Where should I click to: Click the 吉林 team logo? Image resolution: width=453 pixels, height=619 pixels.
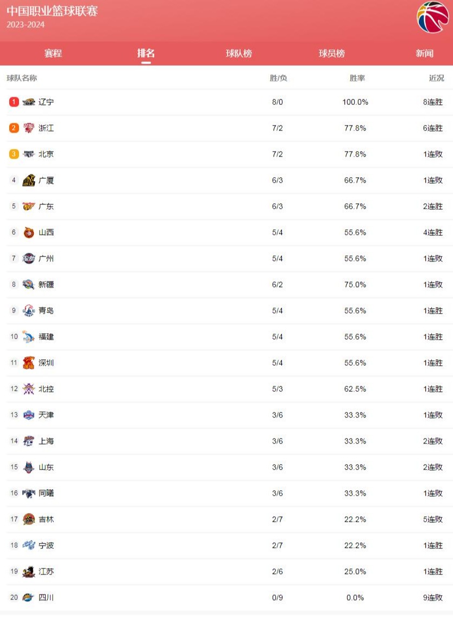click(29, 519)
